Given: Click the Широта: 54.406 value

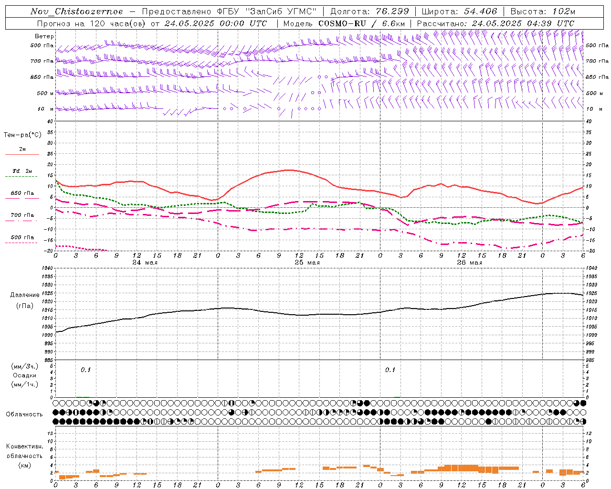Looking at the screenshot, I should click(459, 11).
